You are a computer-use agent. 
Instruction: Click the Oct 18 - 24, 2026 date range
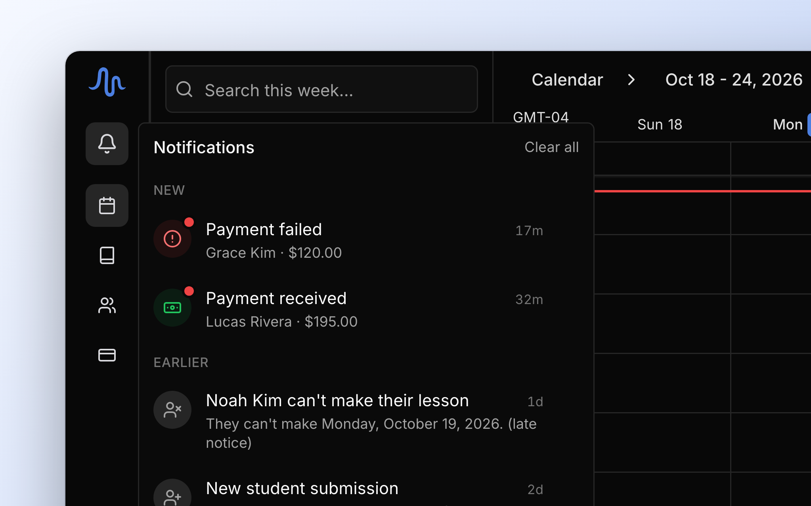(x=734, y=80)
